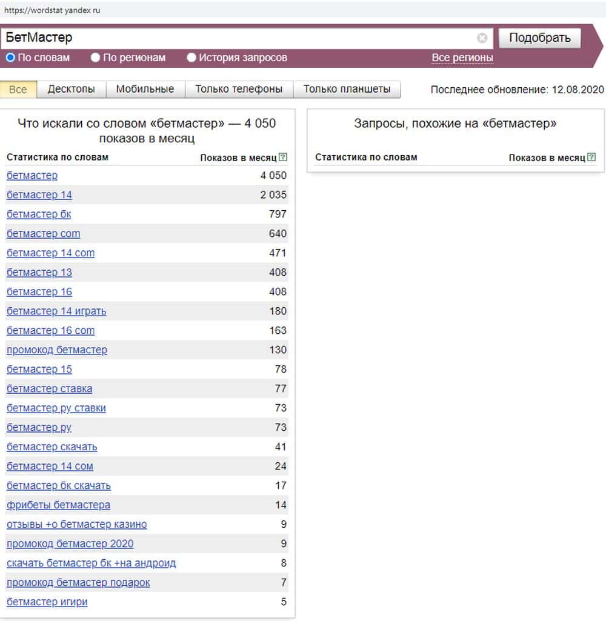
Task: Open the 'бетмастер 14' query link
Action: point(39,195)
